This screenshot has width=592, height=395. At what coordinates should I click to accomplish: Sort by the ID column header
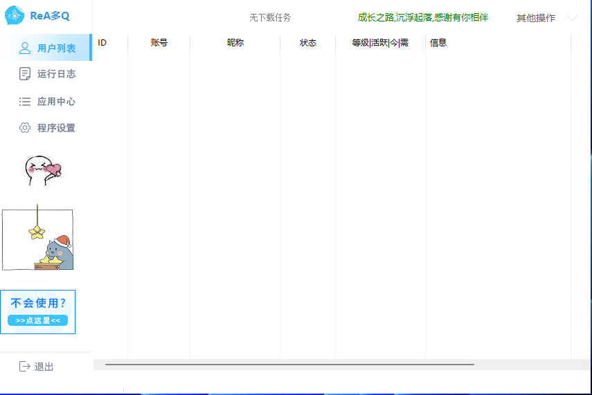click(102, 43)
